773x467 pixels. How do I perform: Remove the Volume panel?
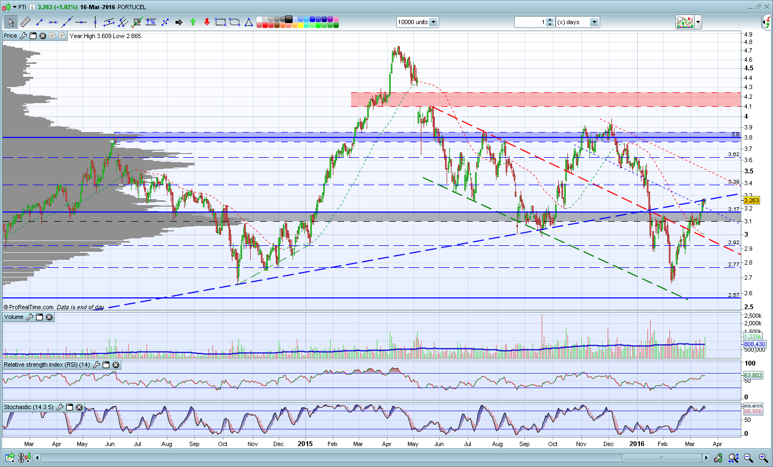point(49,317)
